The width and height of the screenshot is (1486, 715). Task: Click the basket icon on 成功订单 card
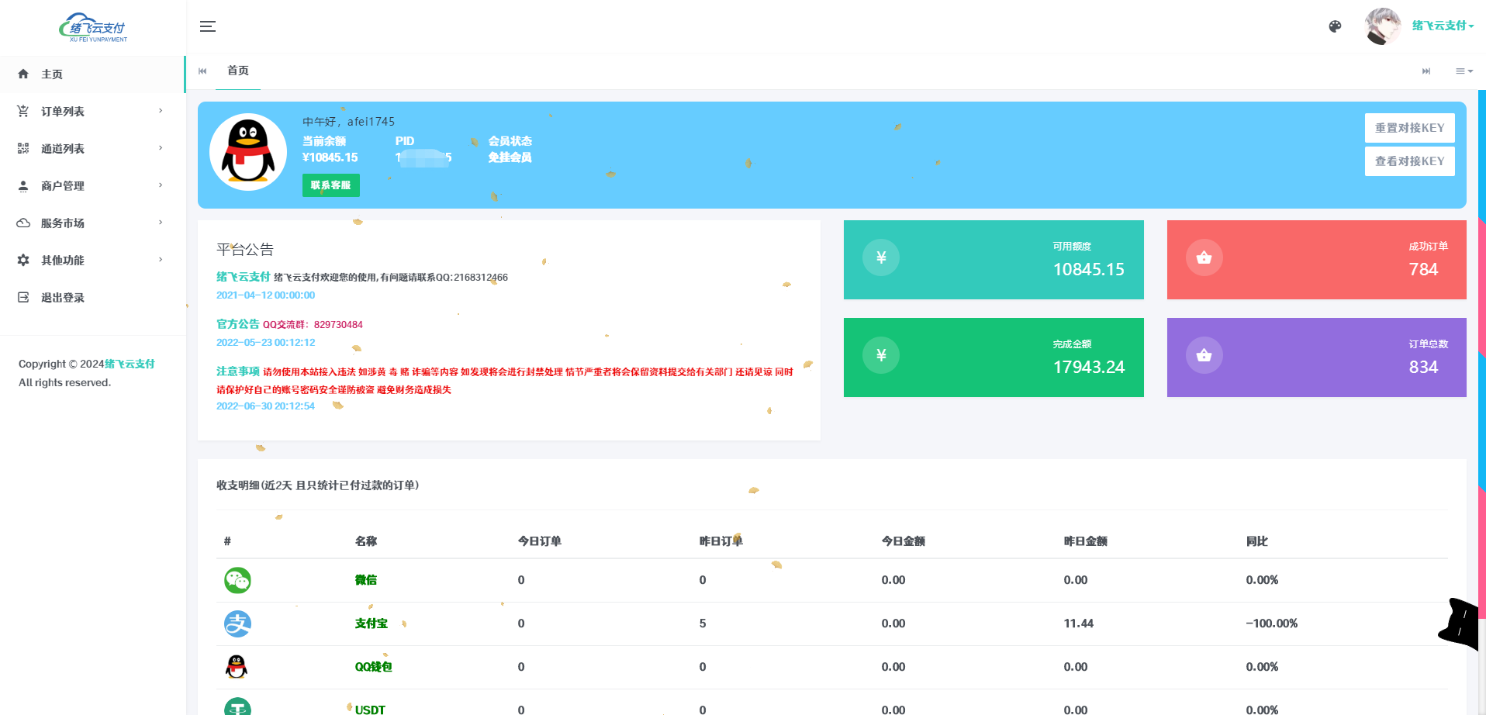click(x=1204, y=257)
